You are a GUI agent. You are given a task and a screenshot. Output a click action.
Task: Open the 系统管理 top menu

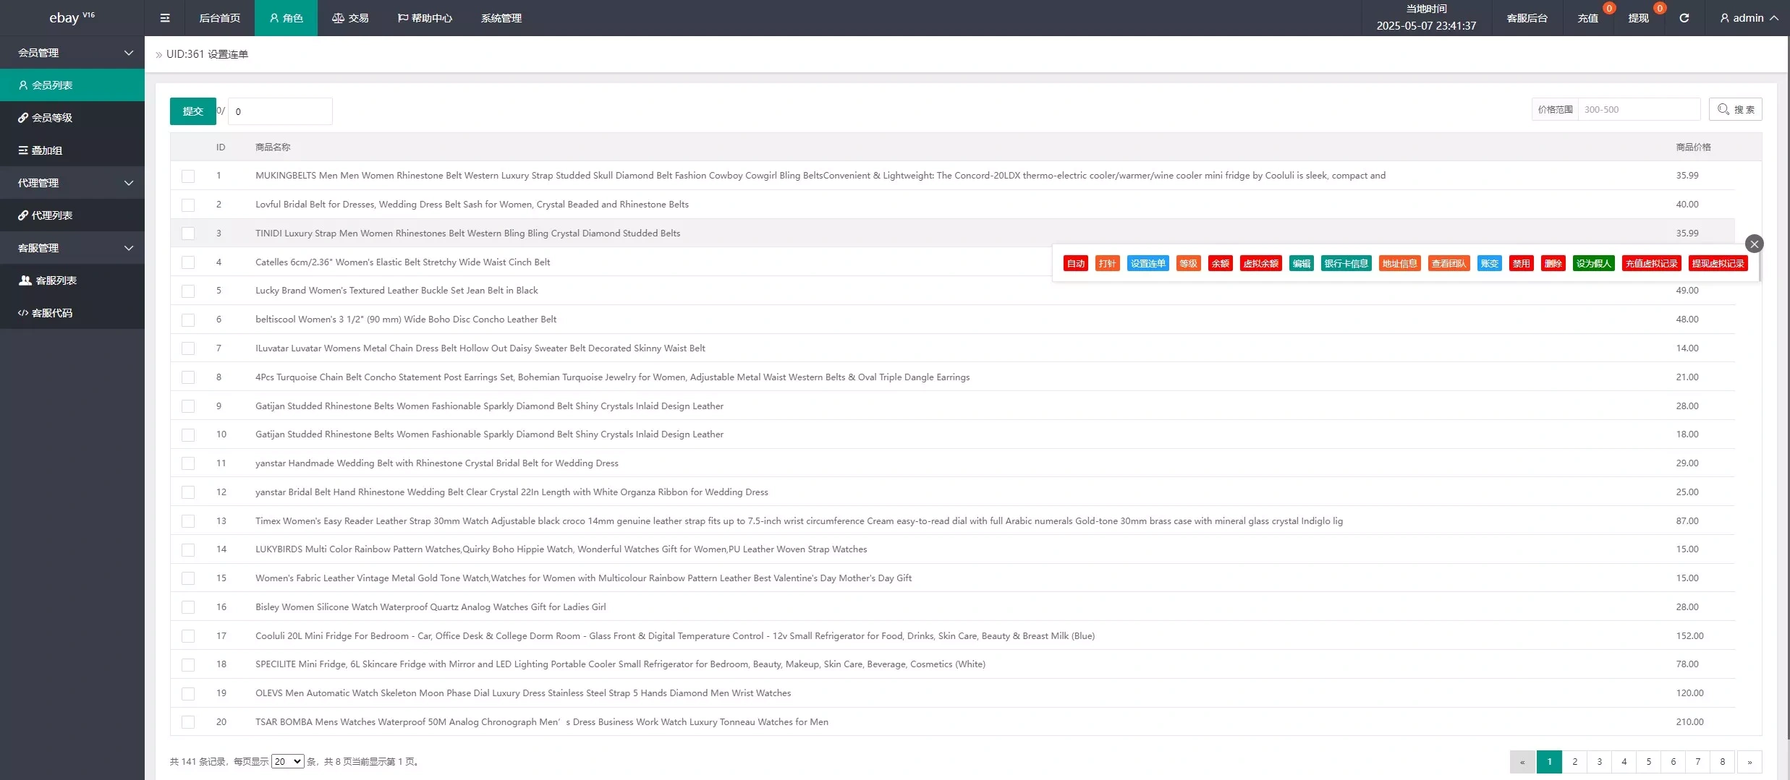[x=501, y=18]
